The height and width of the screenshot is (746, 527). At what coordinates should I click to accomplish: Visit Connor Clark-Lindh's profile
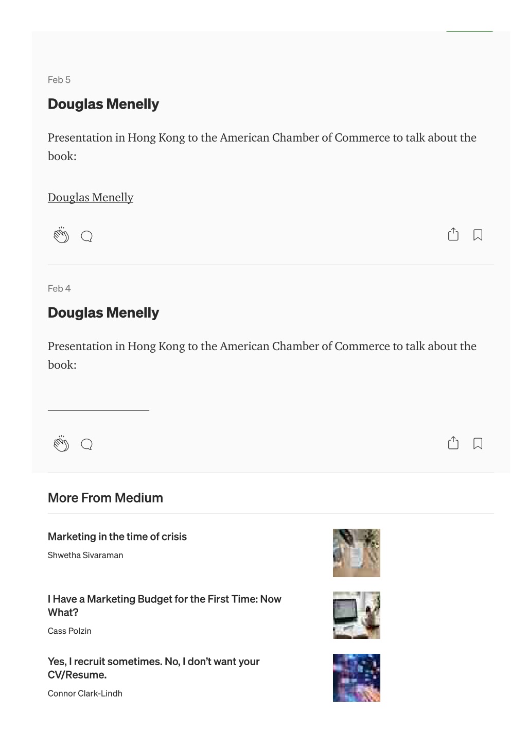pos(85,693)
